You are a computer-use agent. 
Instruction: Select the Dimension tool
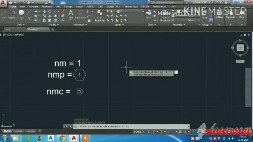point(81,14)
